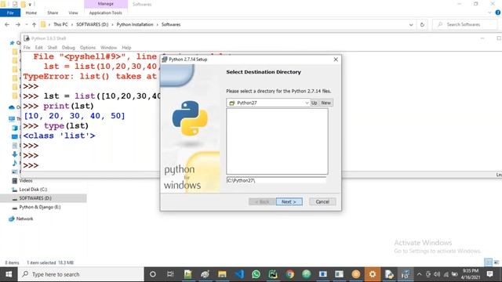Open the recent locations dropdown arrow in Explorer

(x=26, y=24)
